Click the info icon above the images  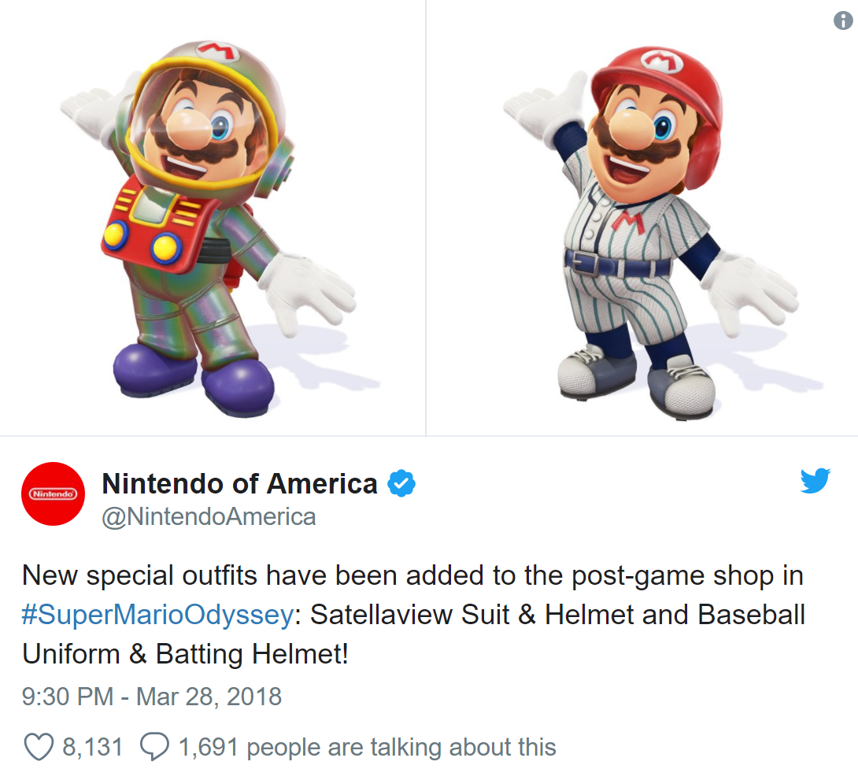pyautogui.click(x=843, y=20)
